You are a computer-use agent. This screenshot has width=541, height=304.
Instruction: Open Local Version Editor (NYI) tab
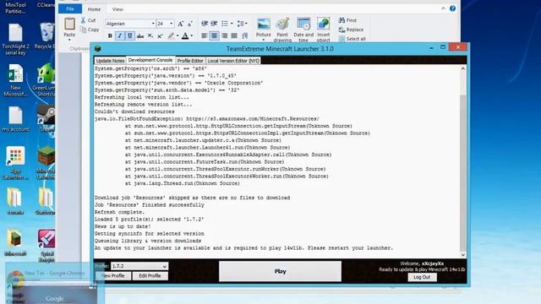pos(233,61)
